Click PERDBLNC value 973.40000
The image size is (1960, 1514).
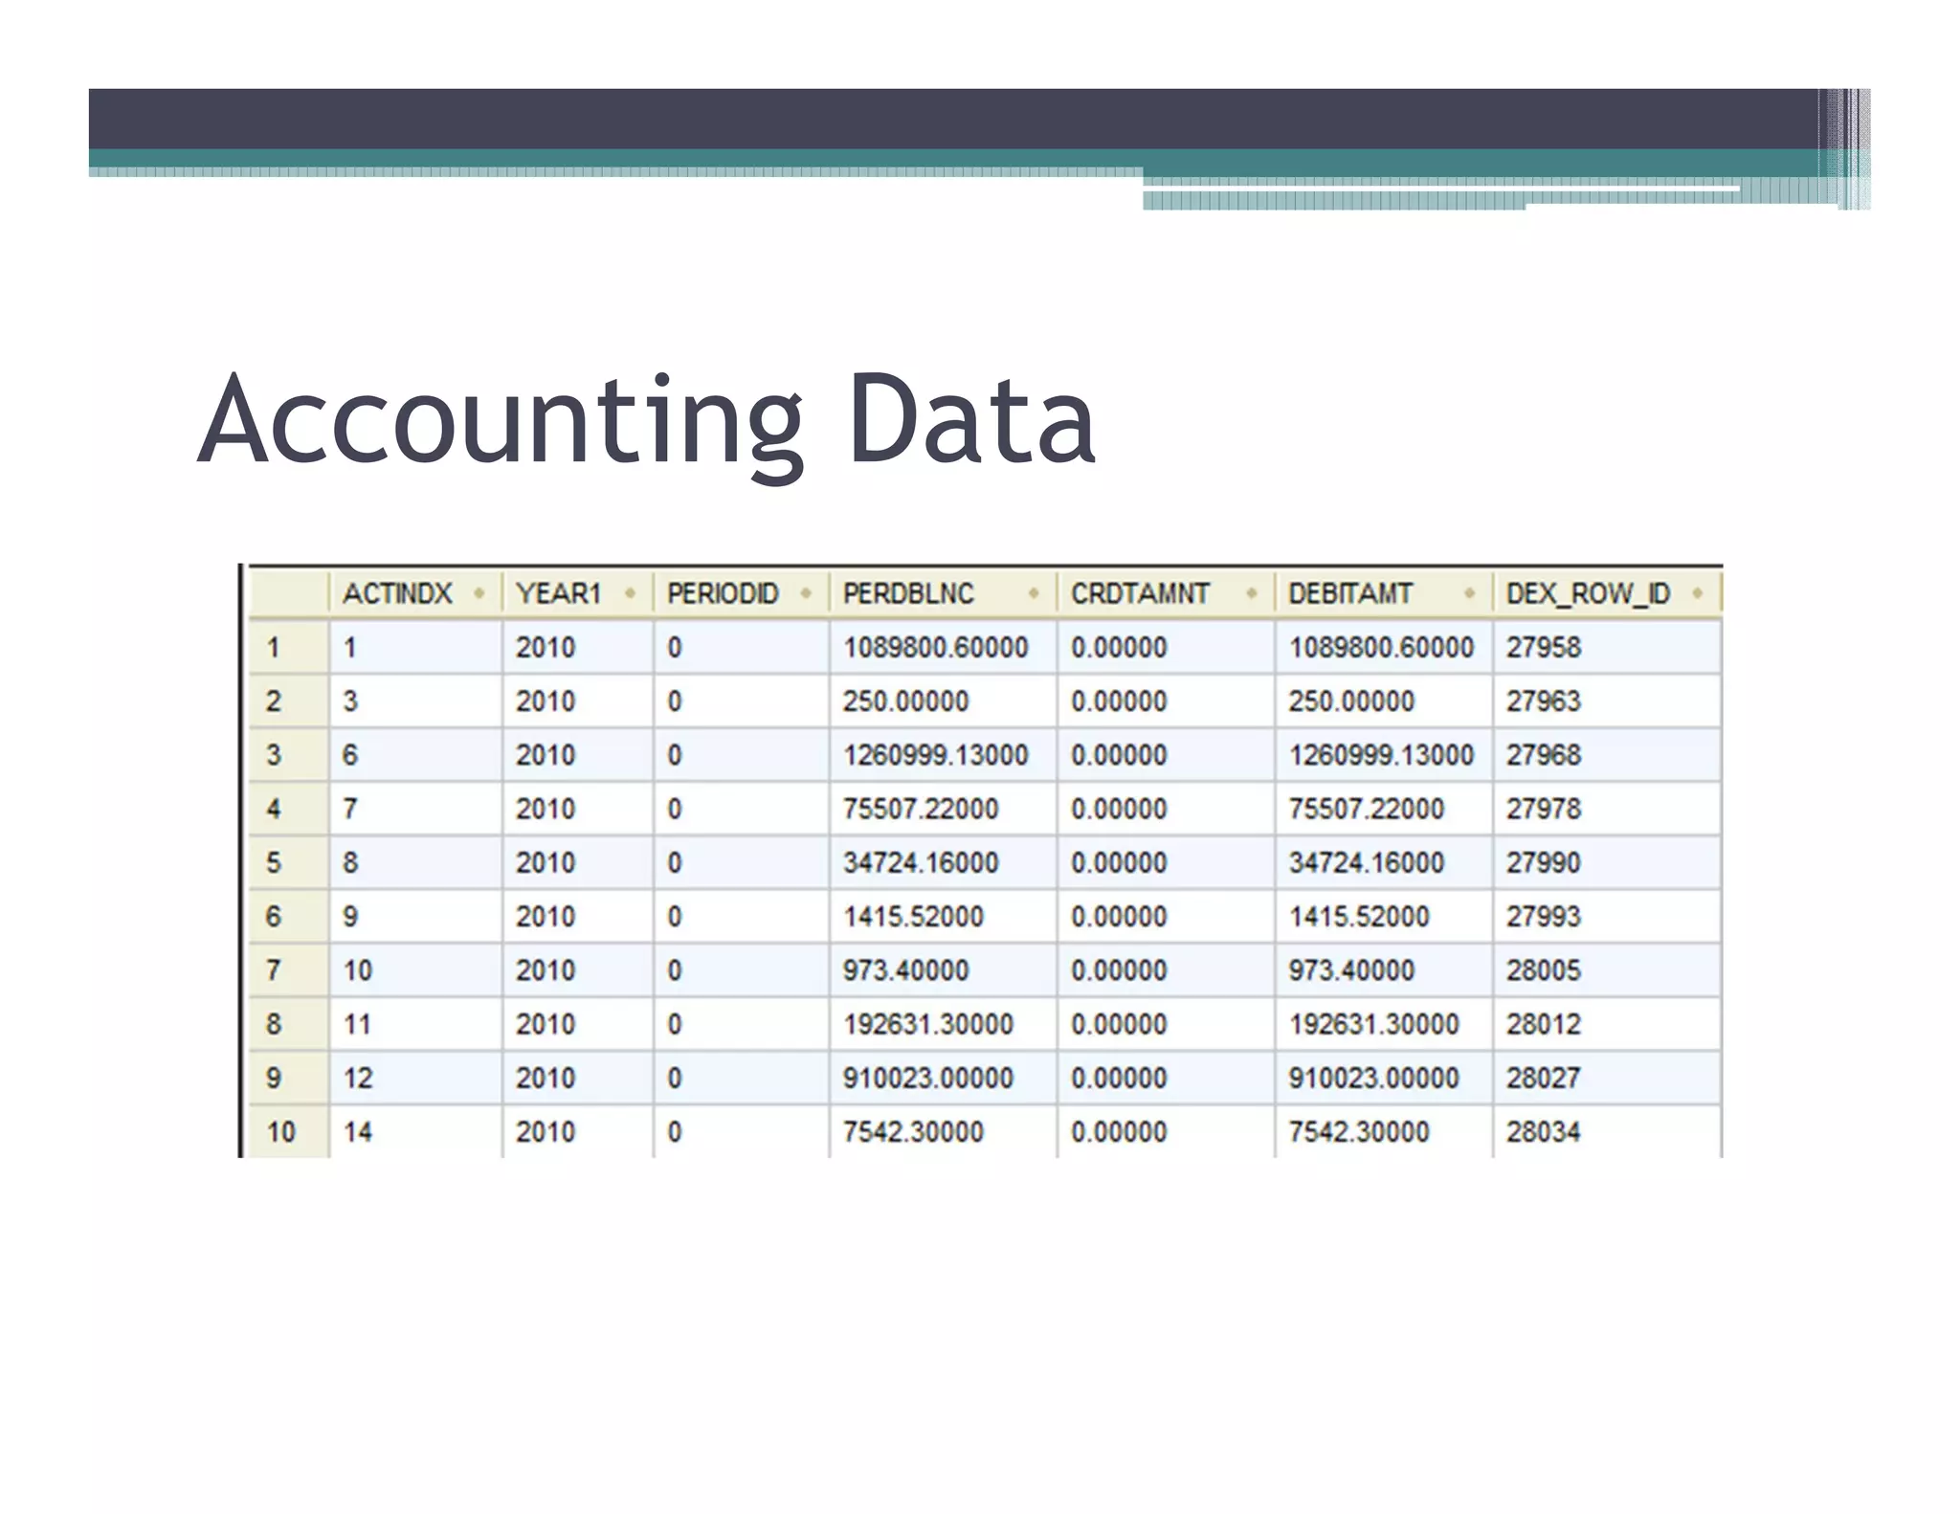tap(905, 969)
